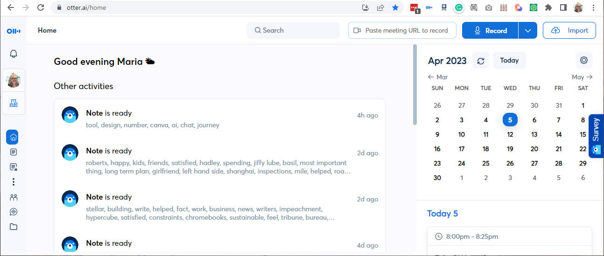Select April 12 in calendar
Image resolution: width=604 pixels, height=256 pixels.
510,134
